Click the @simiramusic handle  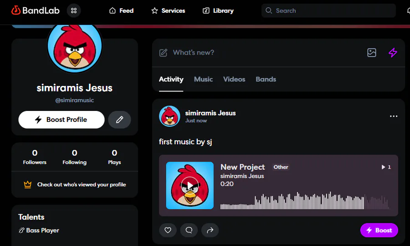coord(75,100)
